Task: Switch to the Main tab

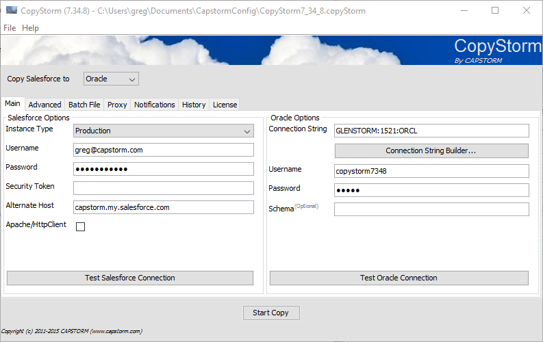Action: pos(12,103)
